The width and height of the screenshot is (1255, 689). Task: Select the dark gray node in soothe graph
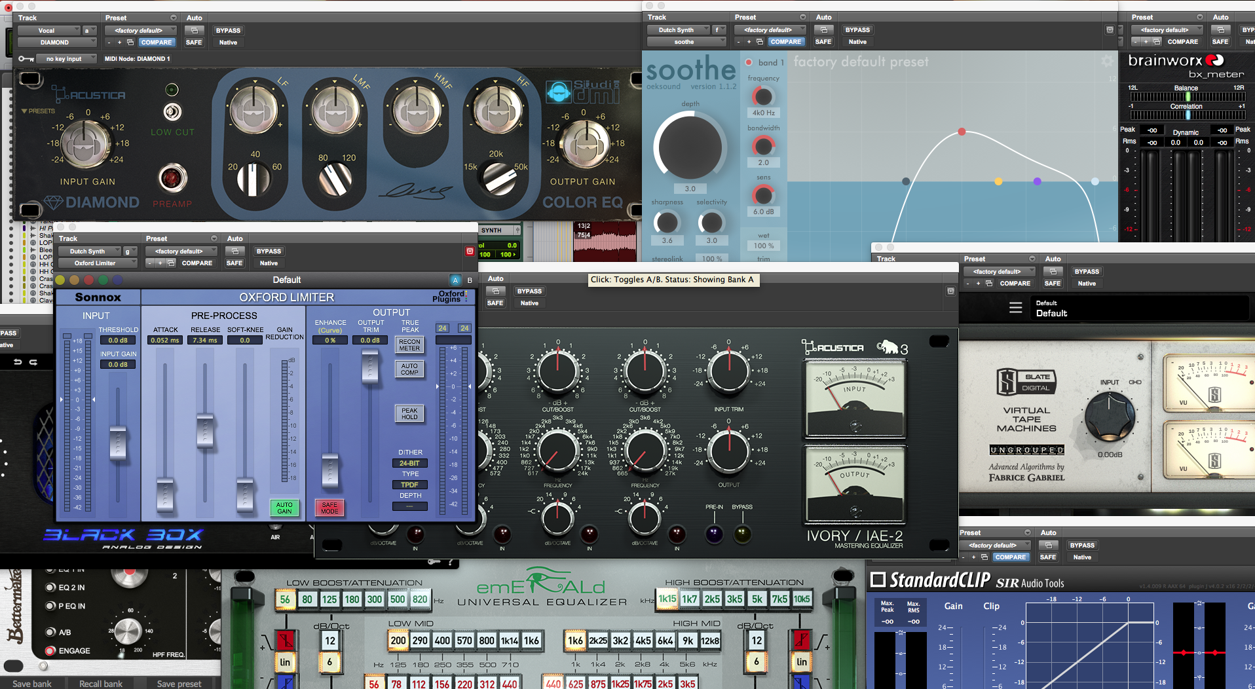click(906, 181)
